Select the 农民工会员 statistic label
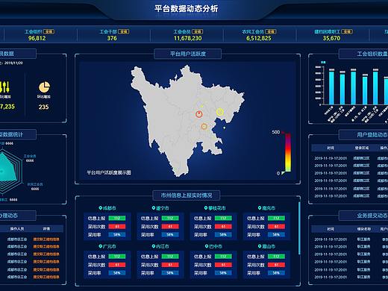The height and width of the screenshot is (291, 388). pyautogui.click(x=253, y=31)
